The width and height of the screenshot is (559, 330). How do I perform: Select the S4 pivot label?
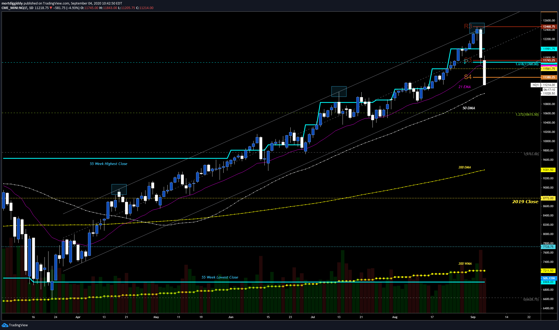click(x=468, y=77)
